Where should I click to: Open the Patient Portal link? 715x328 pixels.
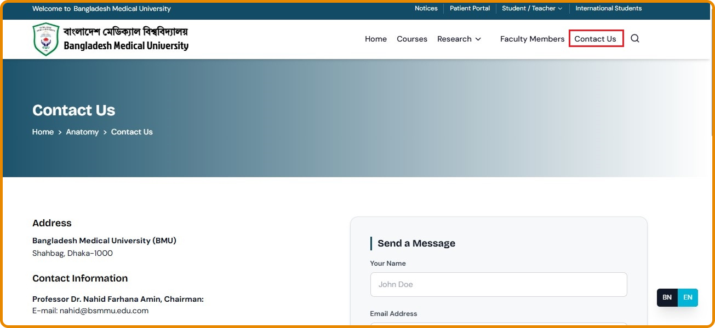click(470, 8)
